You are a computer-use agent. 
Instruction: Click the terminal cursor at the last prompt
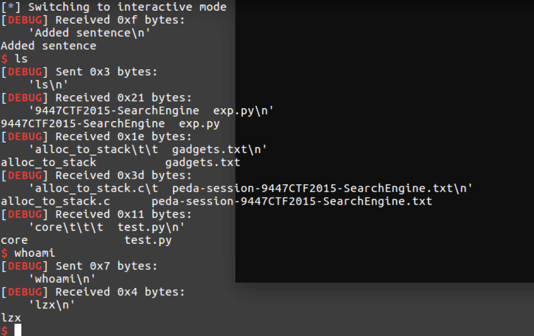pyautogui.click(x=18, y=330)
